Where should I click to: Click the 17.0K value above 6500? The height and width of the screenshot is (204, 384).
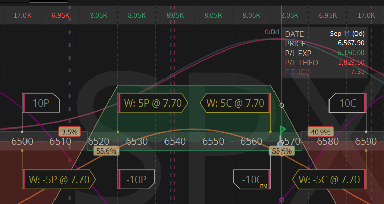pyautogui.click(x=22, y=15)
